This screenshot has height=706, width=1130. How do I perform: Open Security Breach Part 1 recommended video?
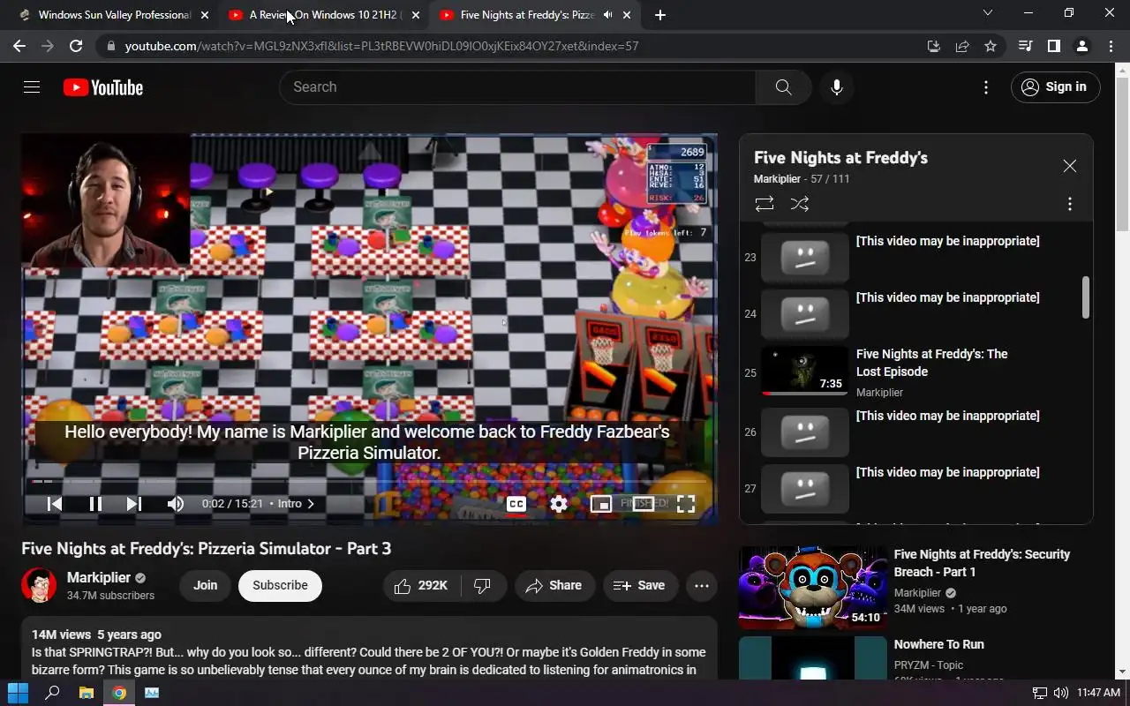[x=915, y=588]
